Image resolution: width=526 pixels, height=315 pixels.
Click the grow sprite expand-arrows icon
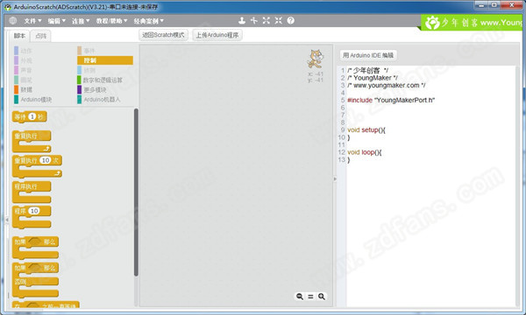(x=266, y=21)
